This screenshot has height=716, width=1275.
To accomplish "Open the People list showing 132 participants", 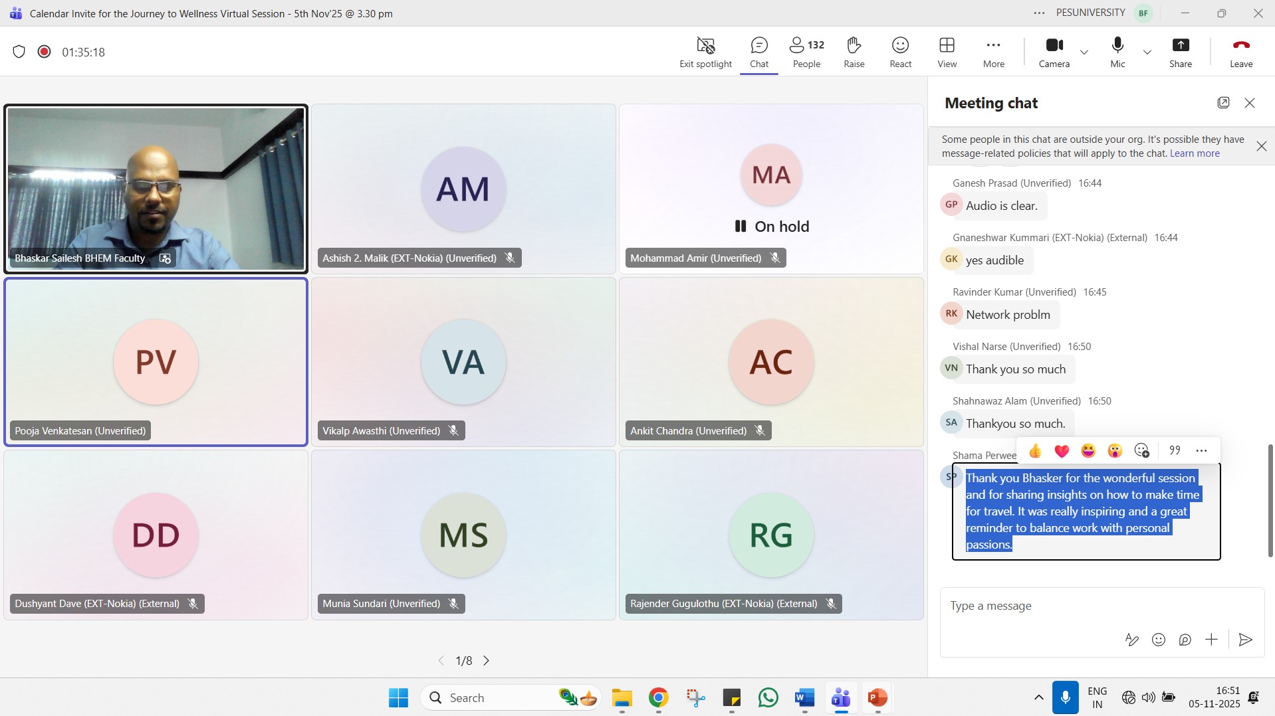I will 805,52.
